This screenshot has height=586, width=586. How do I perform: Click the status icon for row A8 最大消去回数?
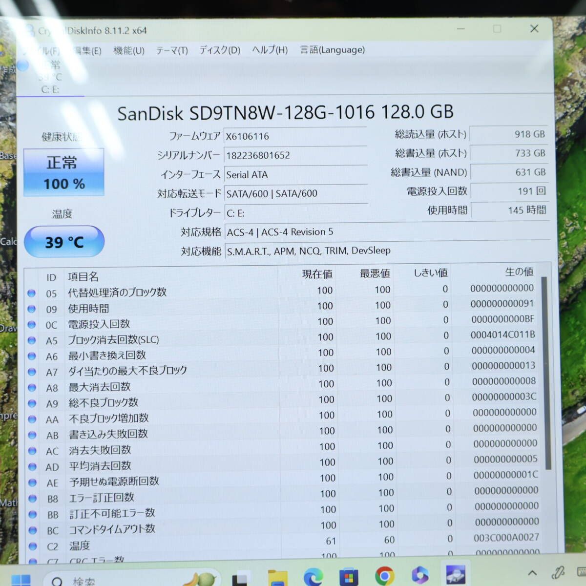[32, 388]
